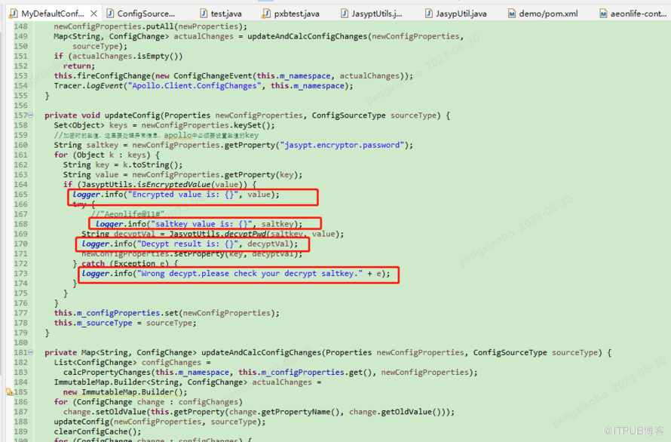
Task: Click the "jasypt.encryptor.password" string literal
Action: (x=342, y=145)
